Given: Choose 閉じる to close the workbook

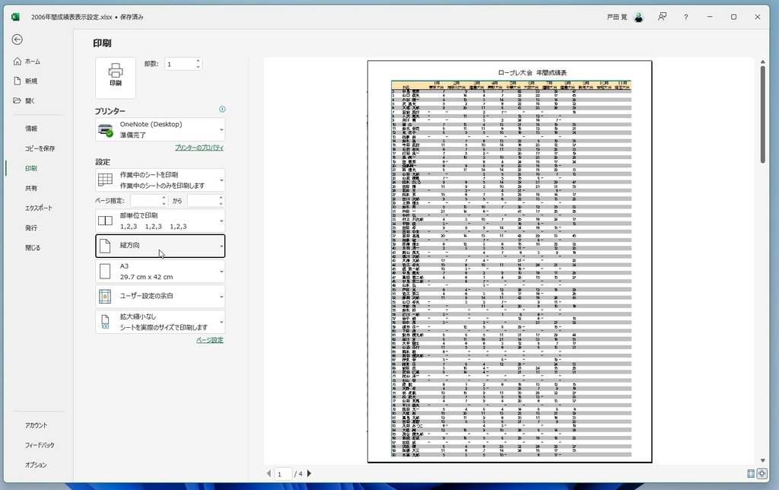Looking at the screenshot, I should coord(33,248).
